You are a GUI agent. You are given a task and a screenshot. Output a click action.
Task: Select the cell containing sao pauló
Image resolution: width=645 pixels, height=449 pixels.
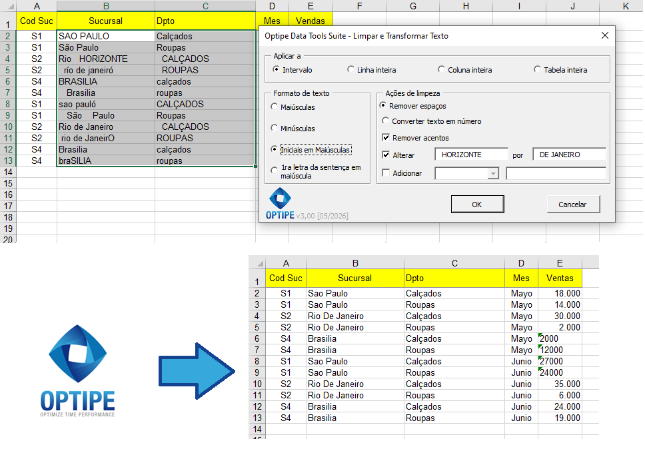coord(106,104)
